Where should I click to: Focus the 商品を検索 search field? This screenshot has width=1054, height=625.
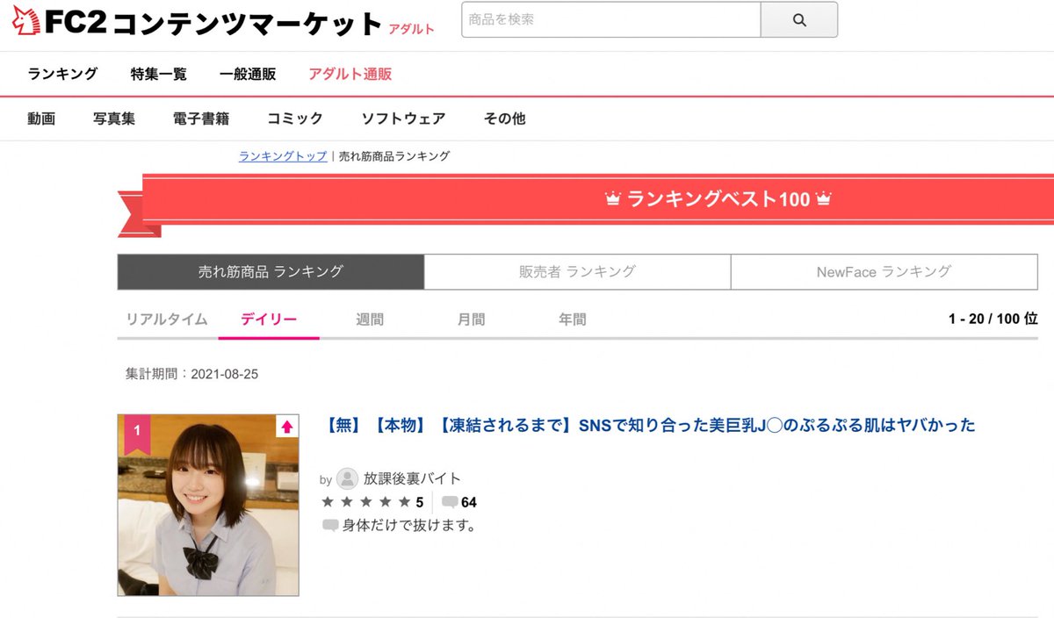[x=610, y=19]
